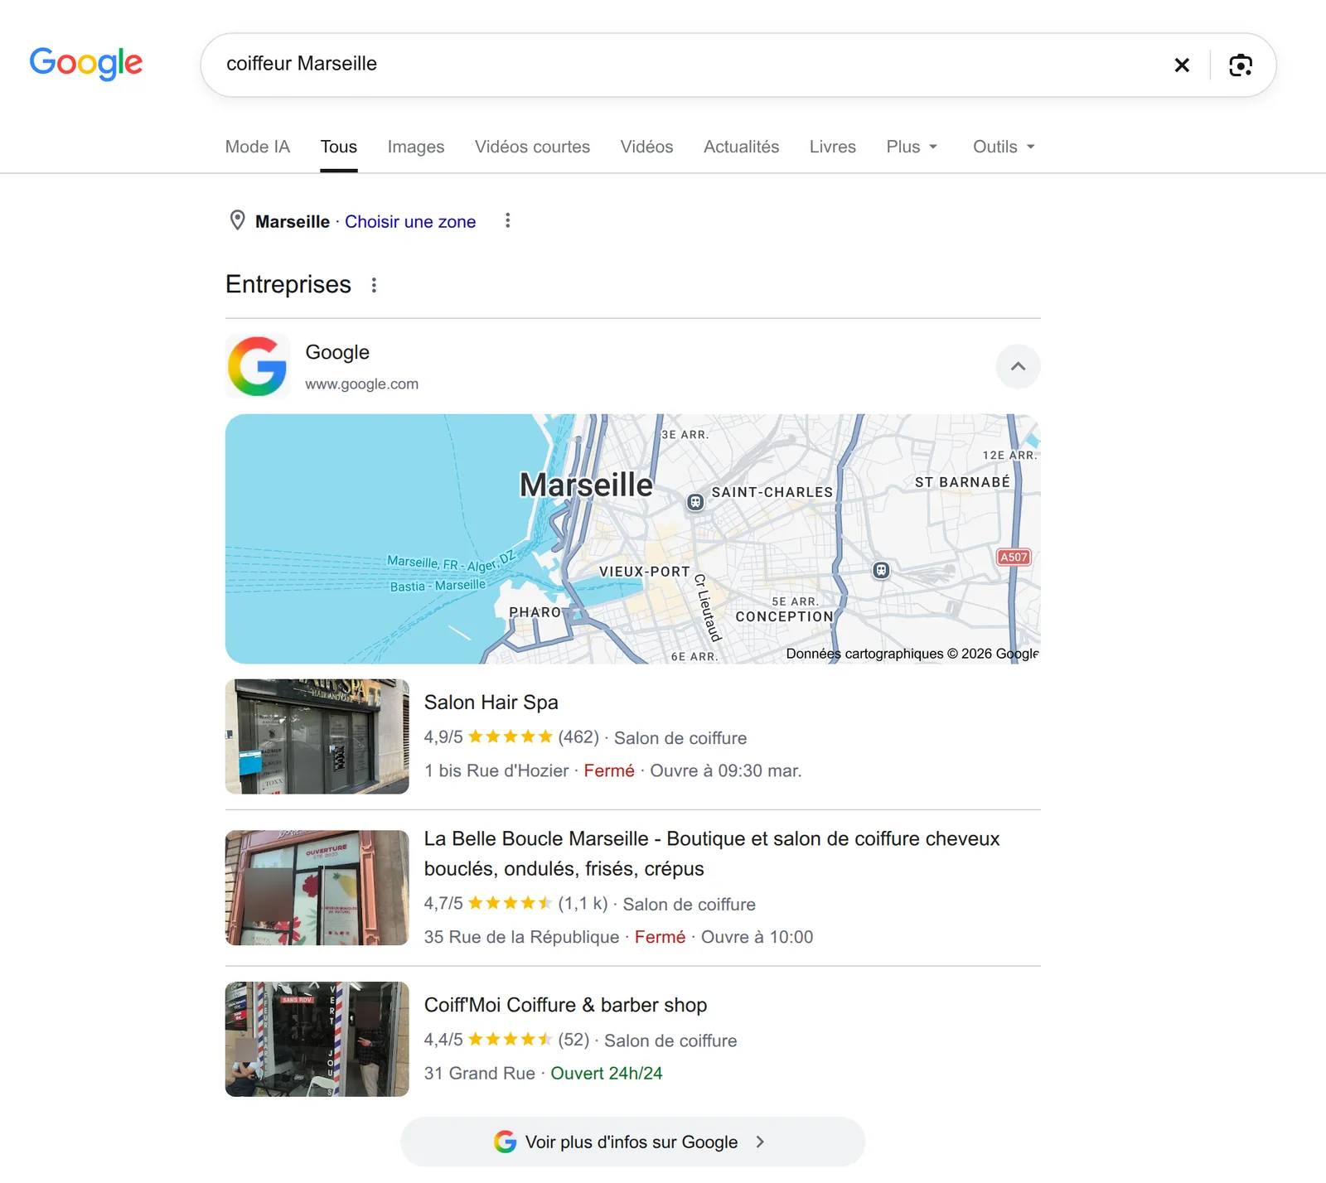
Task: Click the Coiff'Moi star rating
Action: [x=510, y=1039]
